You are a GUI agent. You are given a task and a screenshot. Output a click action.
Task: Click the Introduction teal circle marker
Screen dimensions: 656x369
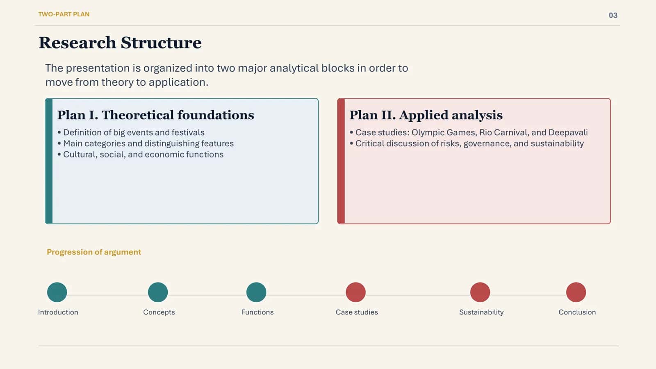(57, 292)
